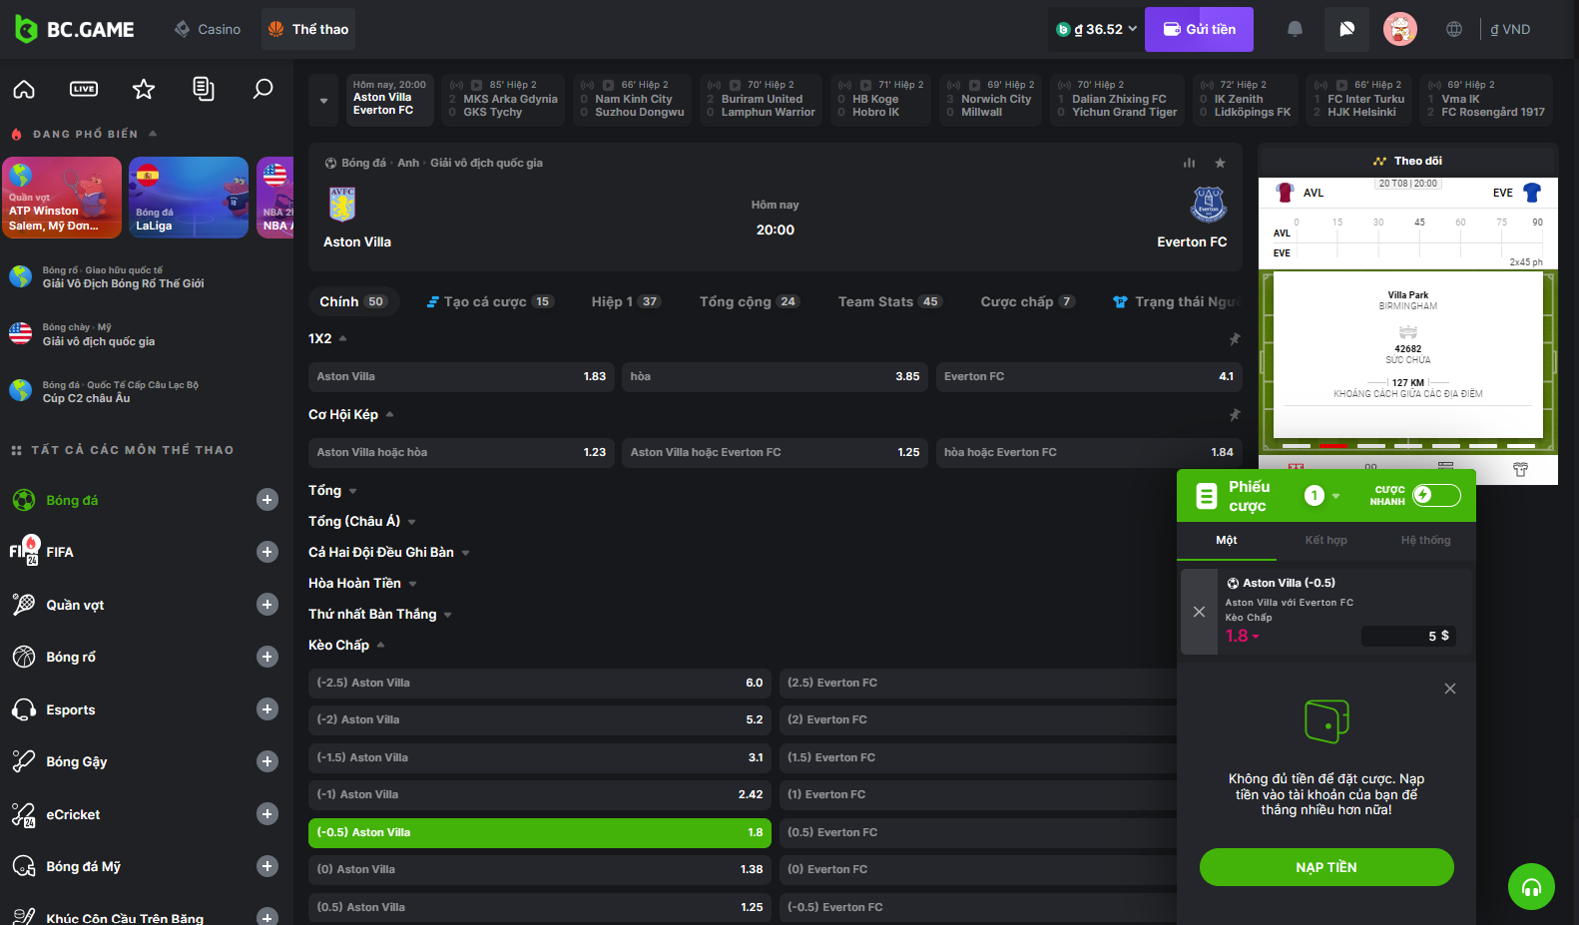This screenshot has height=925, width=1579.
Task: Select Aston Villa hoặc hòa 1.23
Action: point(461,452)
